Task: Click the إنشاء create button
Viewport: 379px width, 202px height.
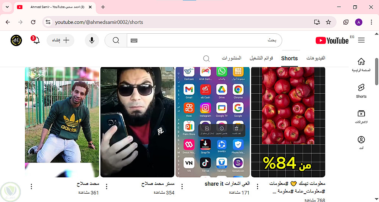Action: click(x=60, y=40)
